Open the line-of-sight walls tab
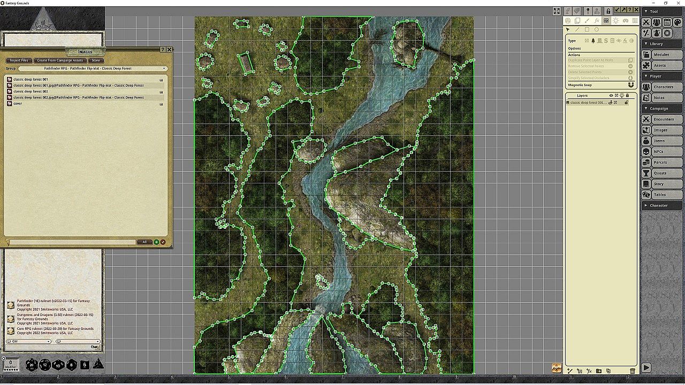 pos(606,21)
